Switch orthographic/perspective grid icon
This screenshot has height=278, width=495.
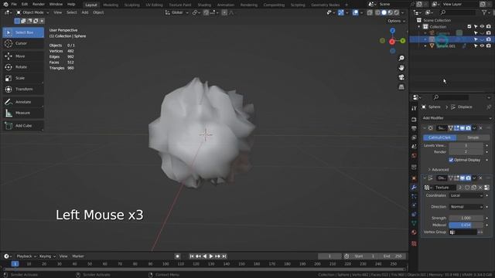(401, 86)
